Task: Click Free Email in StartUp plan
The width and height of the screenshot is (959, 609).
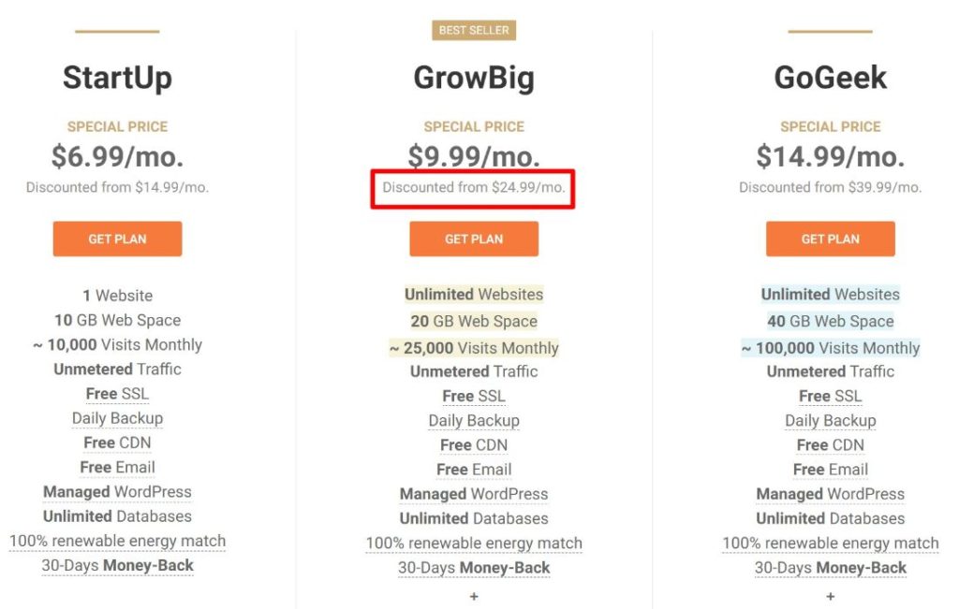Action: (x=117, y=468)
